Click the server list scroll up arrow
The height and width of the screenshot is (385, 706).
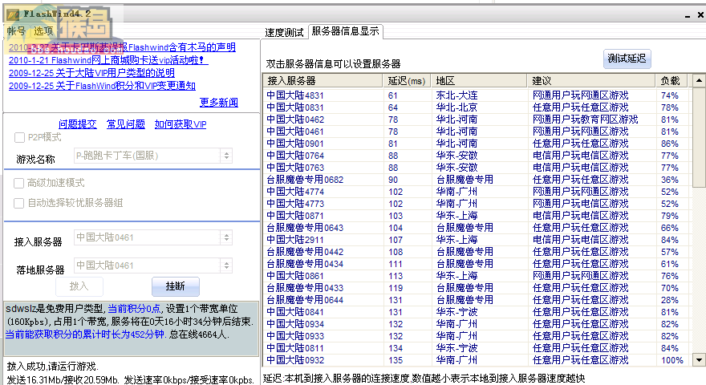click(699, 81)
